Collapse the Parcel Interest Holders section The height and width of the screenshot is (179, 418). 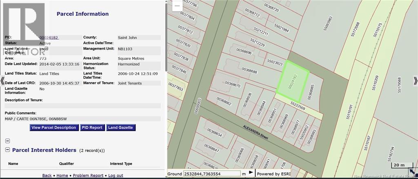pos(7,150)
